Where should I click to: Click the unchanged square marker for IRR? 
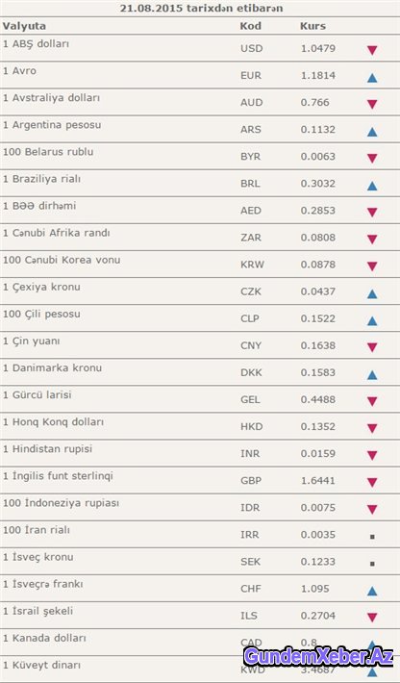click(x=372, y=537)
